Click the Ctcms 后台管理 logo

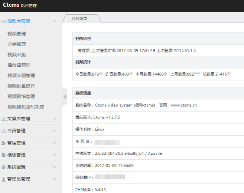(x=20, y=5)
